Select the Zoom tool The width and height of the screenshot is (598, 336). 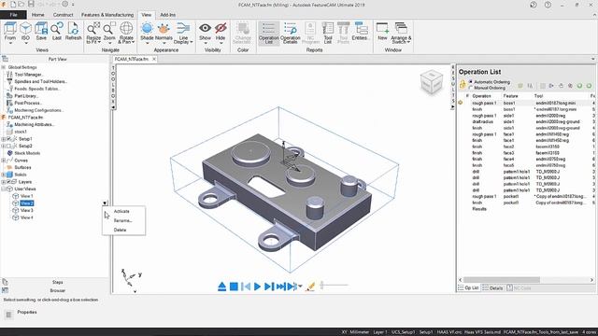coord(109,29)
